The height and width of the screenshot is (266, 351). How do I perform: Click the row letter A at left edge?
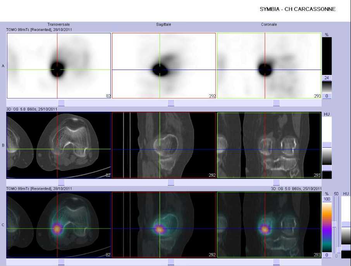pyautogui.click(x=3, y=66)
